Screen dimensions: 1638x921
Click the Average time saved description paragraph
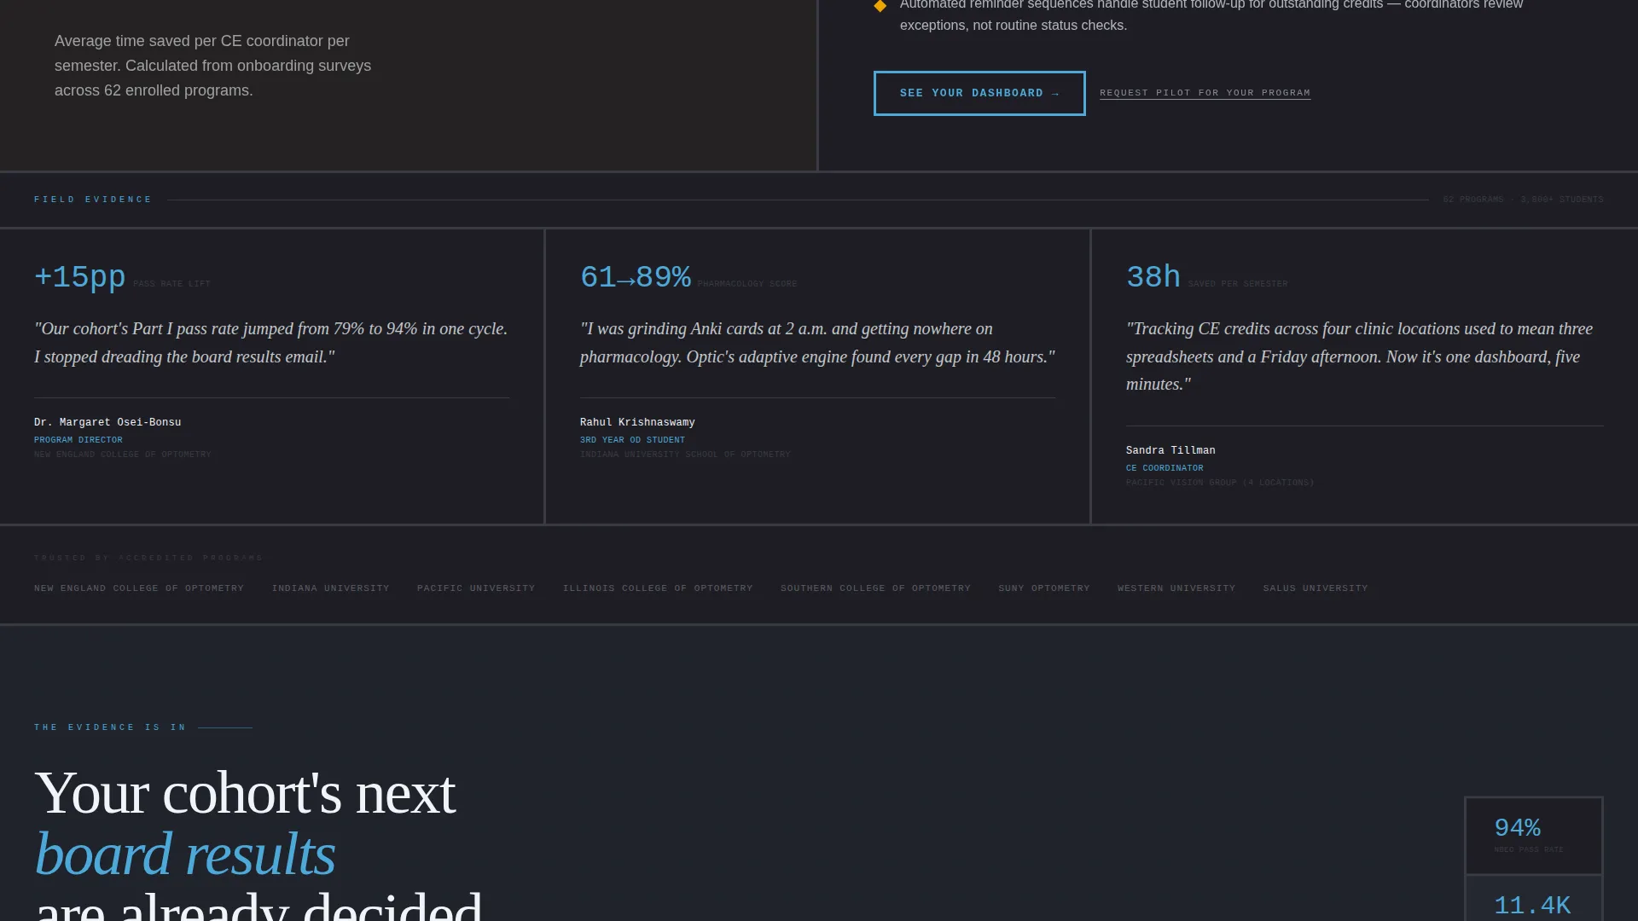(x=213, y=66)
